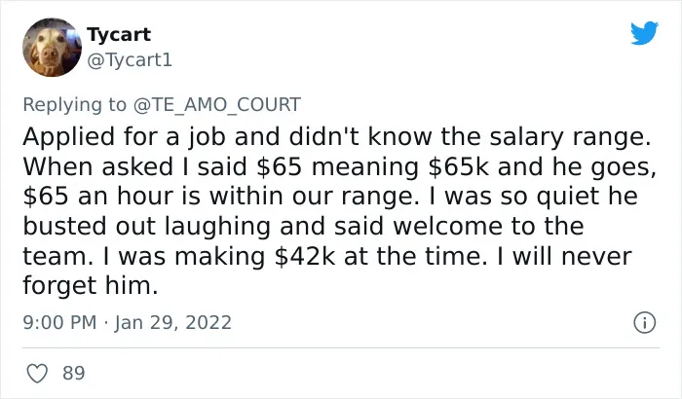682x399 pixels.
Task: Click the "$65k" amount in tweet
Action: tap(459, 167)
